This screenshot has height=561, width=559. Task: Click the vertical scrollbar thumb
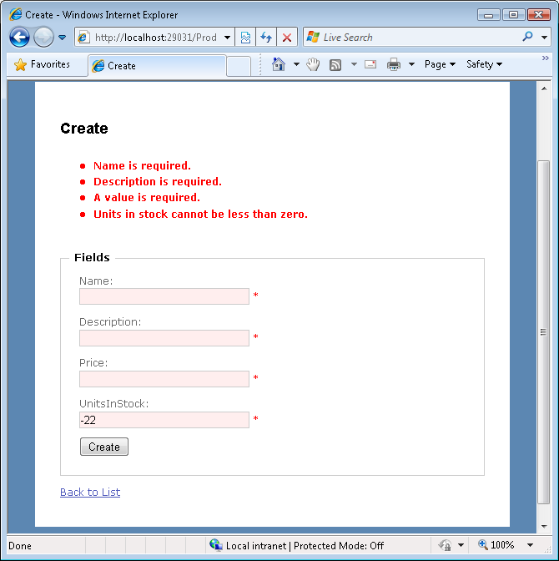(544, 331)
